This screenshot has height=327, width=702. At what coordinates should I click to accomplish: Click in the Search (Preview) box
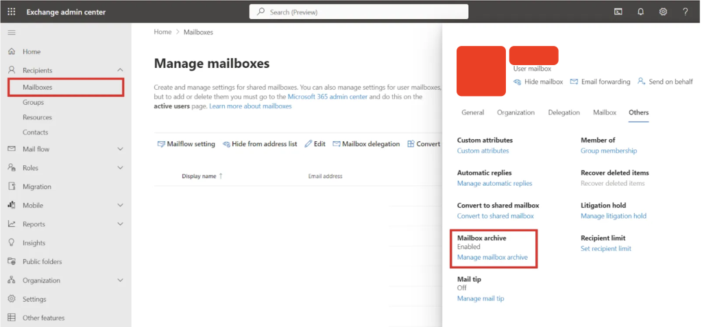[359, 12]
